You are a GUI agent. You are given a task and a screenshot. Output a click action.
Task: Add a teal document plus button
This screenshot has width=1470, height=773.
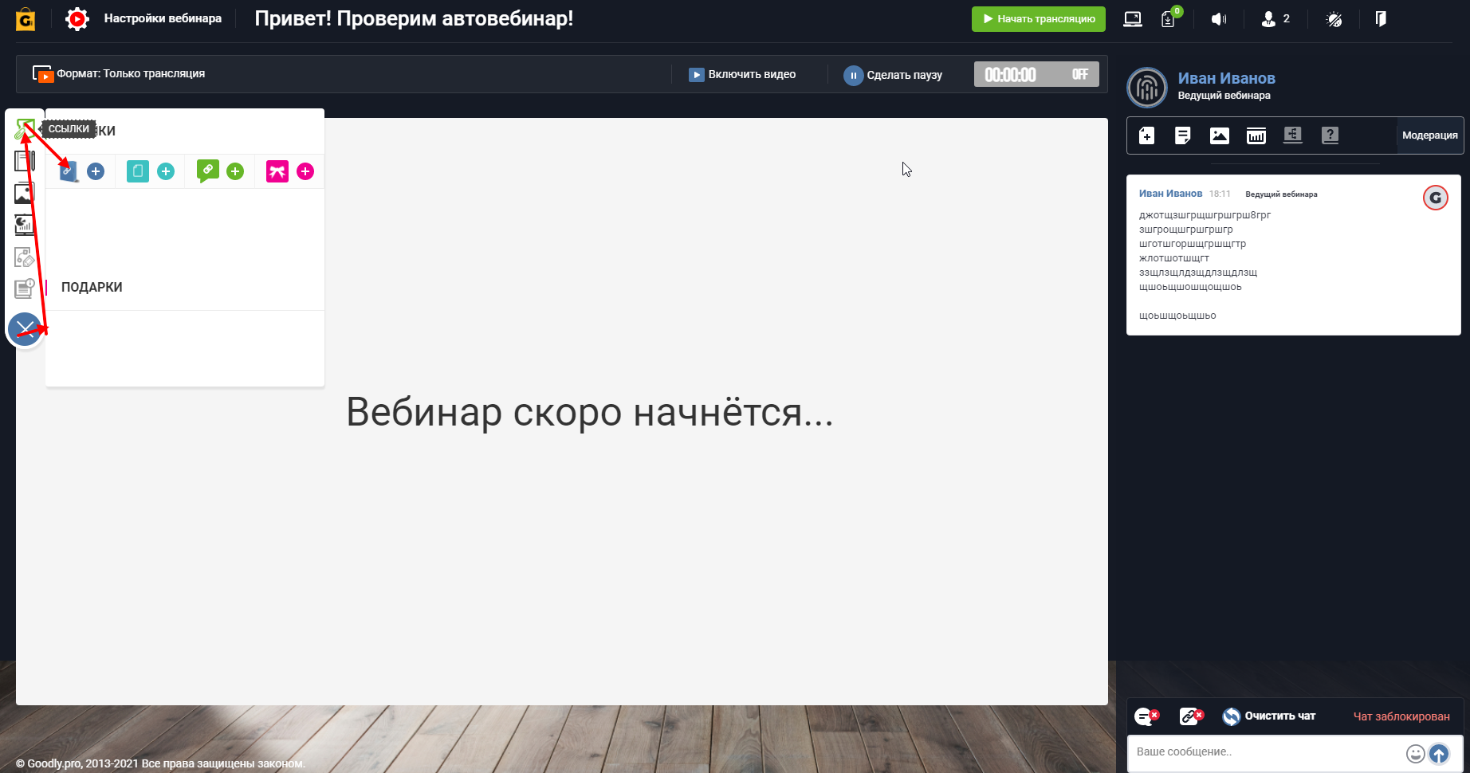(166, 171)
